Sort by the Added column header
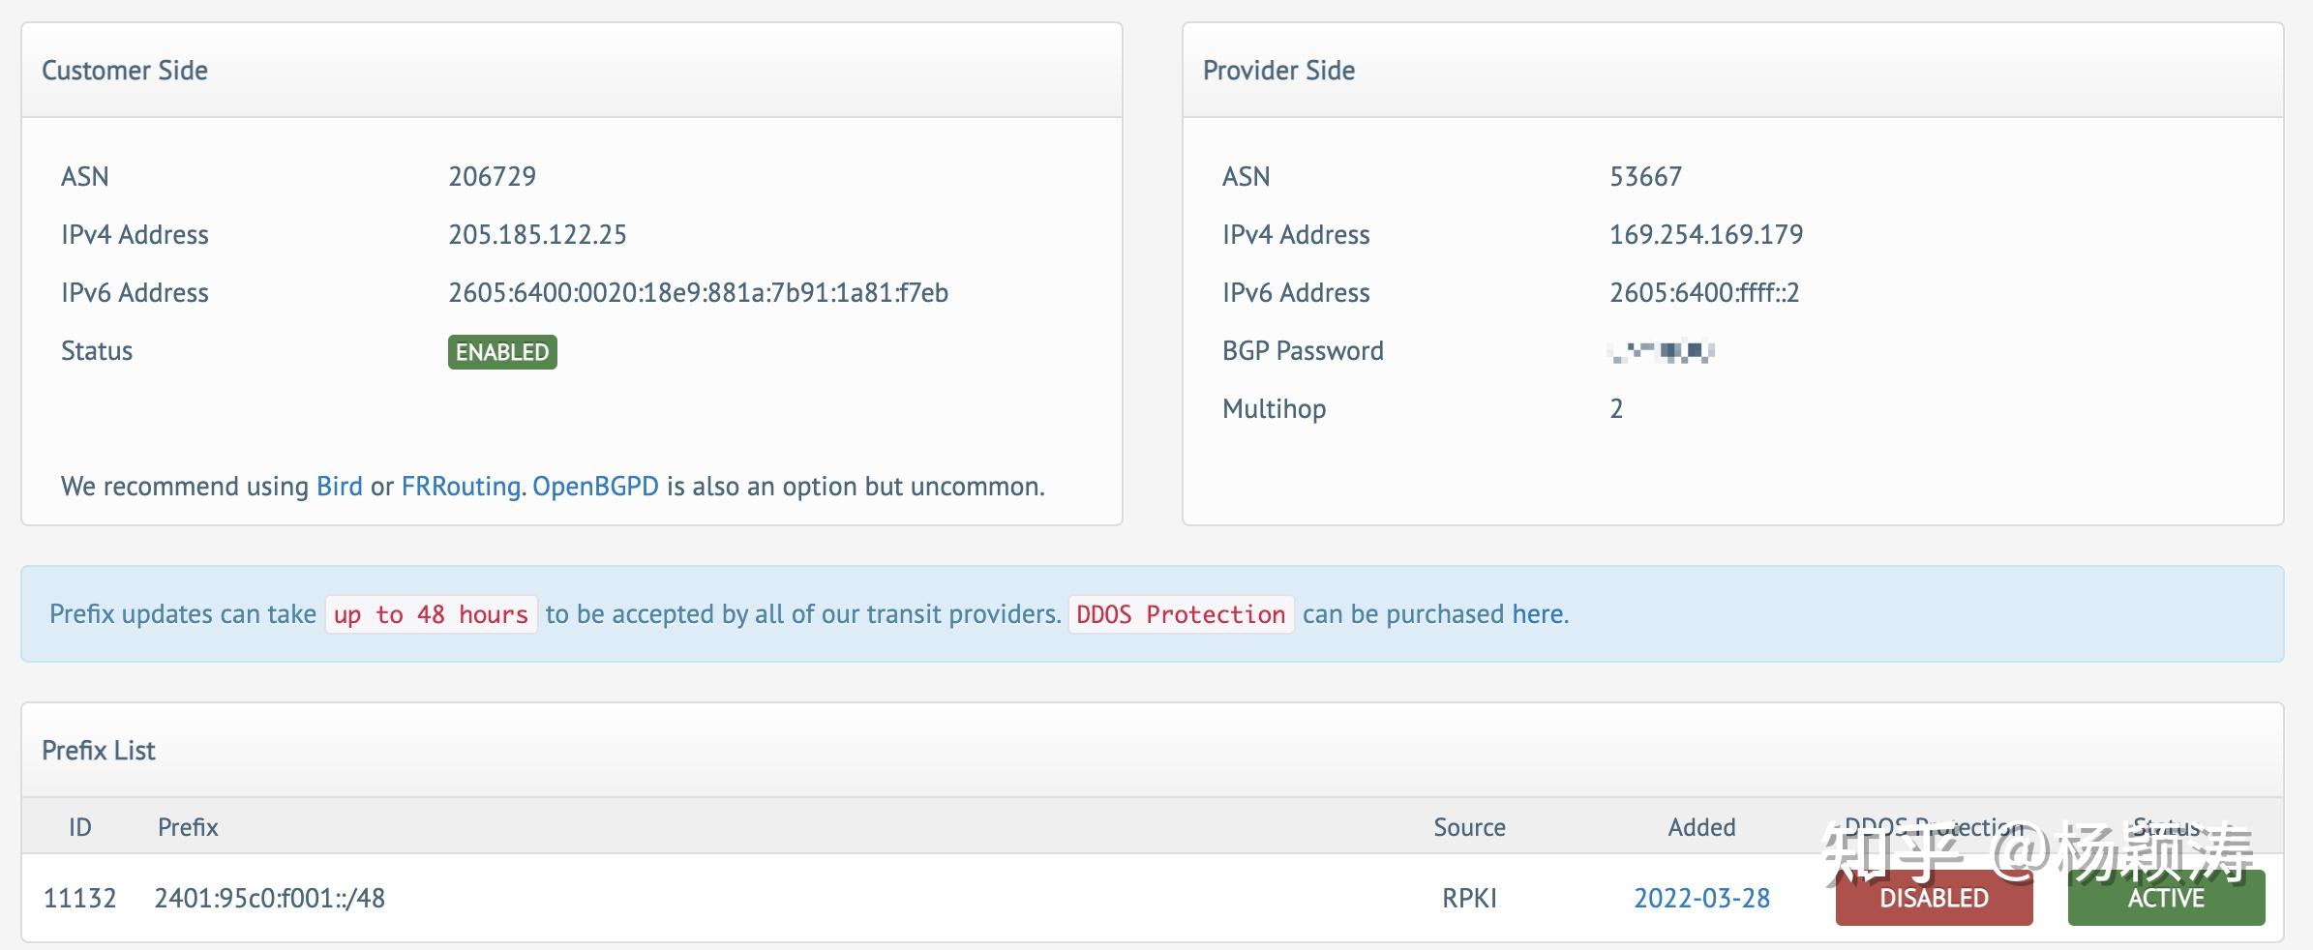Screen dimensions: 2313x950 coord(1701,827)
